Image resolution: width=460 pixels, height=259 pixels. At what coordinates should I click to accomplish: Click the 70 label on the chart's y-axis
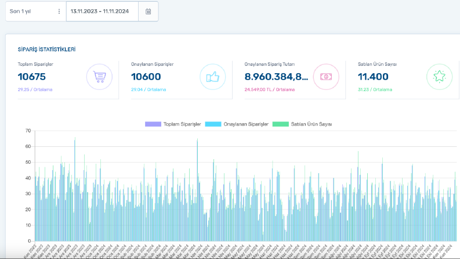click(x=28, y=131)
